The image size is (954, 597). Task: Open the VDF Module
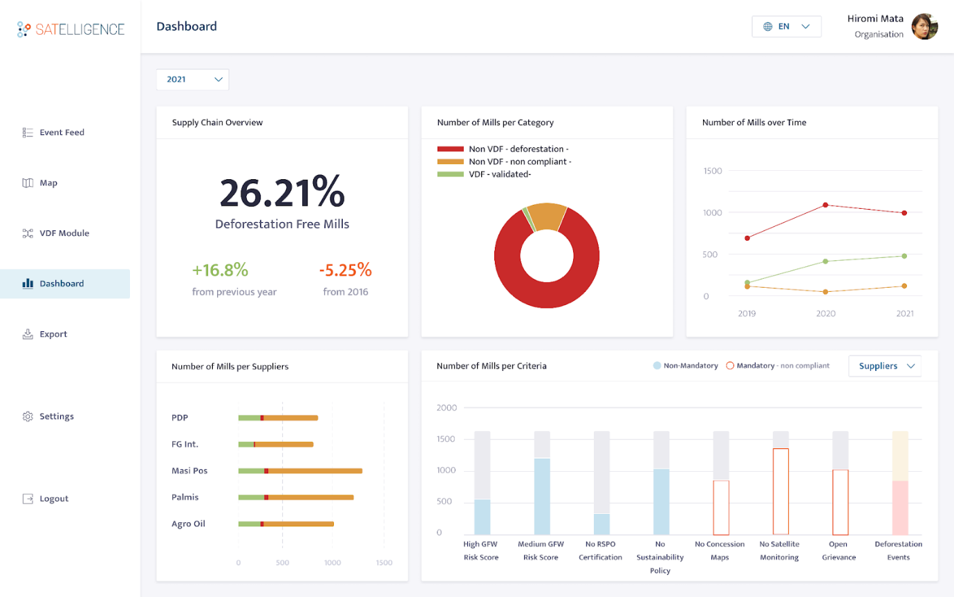(x=65, y=233)
